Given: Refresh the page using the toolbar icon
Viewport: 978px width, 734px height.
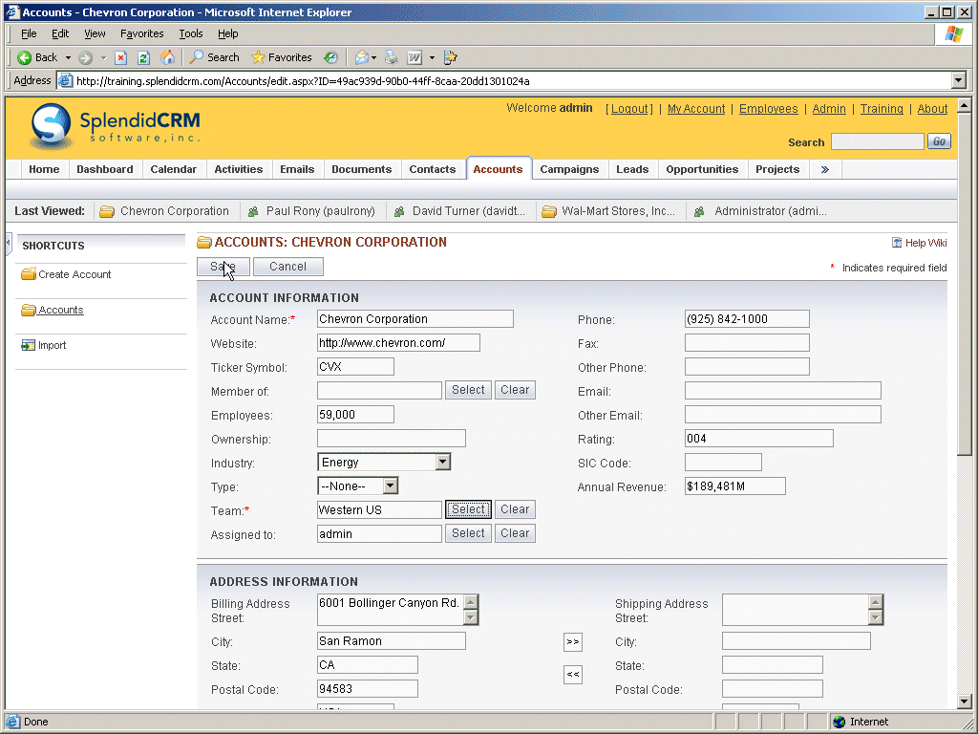Looking at the screenshot, I should pyautogui.click(x=143, y=57).
